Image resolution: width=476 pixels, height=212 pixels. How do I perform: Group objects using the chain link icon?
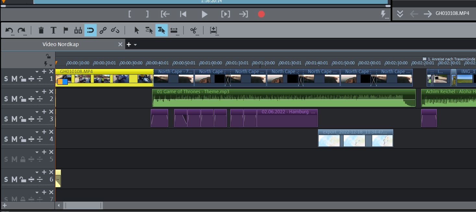(103, 31)
